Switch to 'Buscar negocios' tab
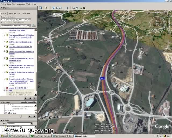The height and width of the screenshot is (138, 172). (14, 13)
